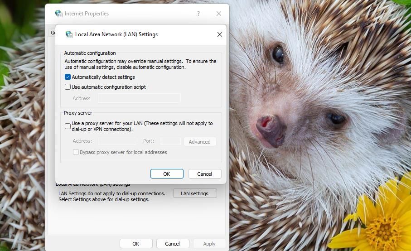Click OK in Internet Properties window
The width and height of the screenshot is (411, 251).
point(136,244)
